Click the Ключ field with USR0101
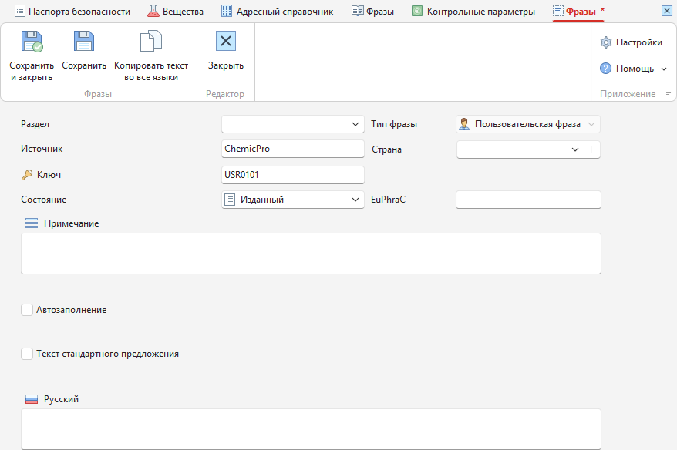The image size is (677, 450). click(x=293, y=175)
